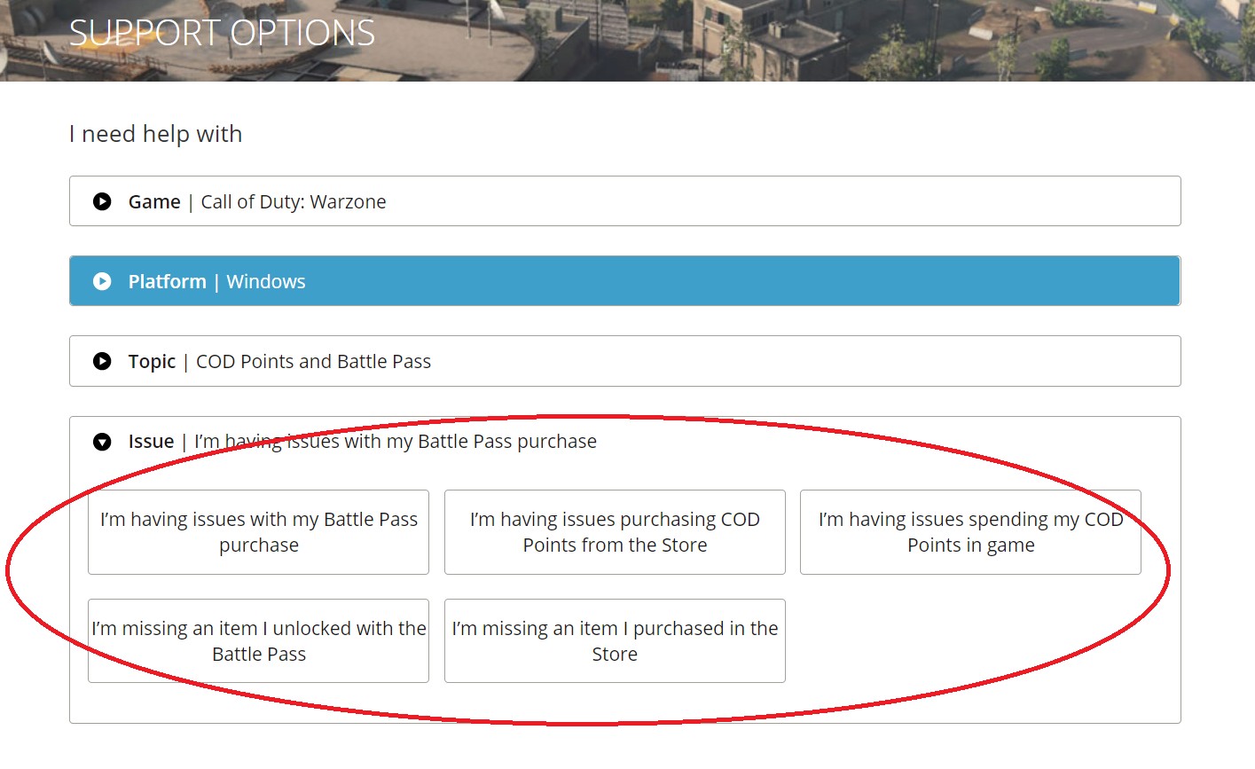Choose "I'm having issues purchasing COD Points from the Store"

(615, 532)
